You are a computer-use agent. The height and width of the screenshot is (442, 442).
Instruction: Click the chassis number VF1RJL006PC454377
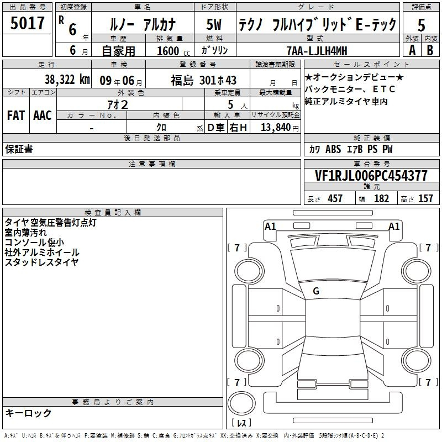(371, 176)
